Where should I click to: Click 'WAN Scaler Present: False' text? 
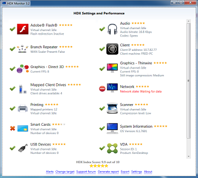pos(48,52)
